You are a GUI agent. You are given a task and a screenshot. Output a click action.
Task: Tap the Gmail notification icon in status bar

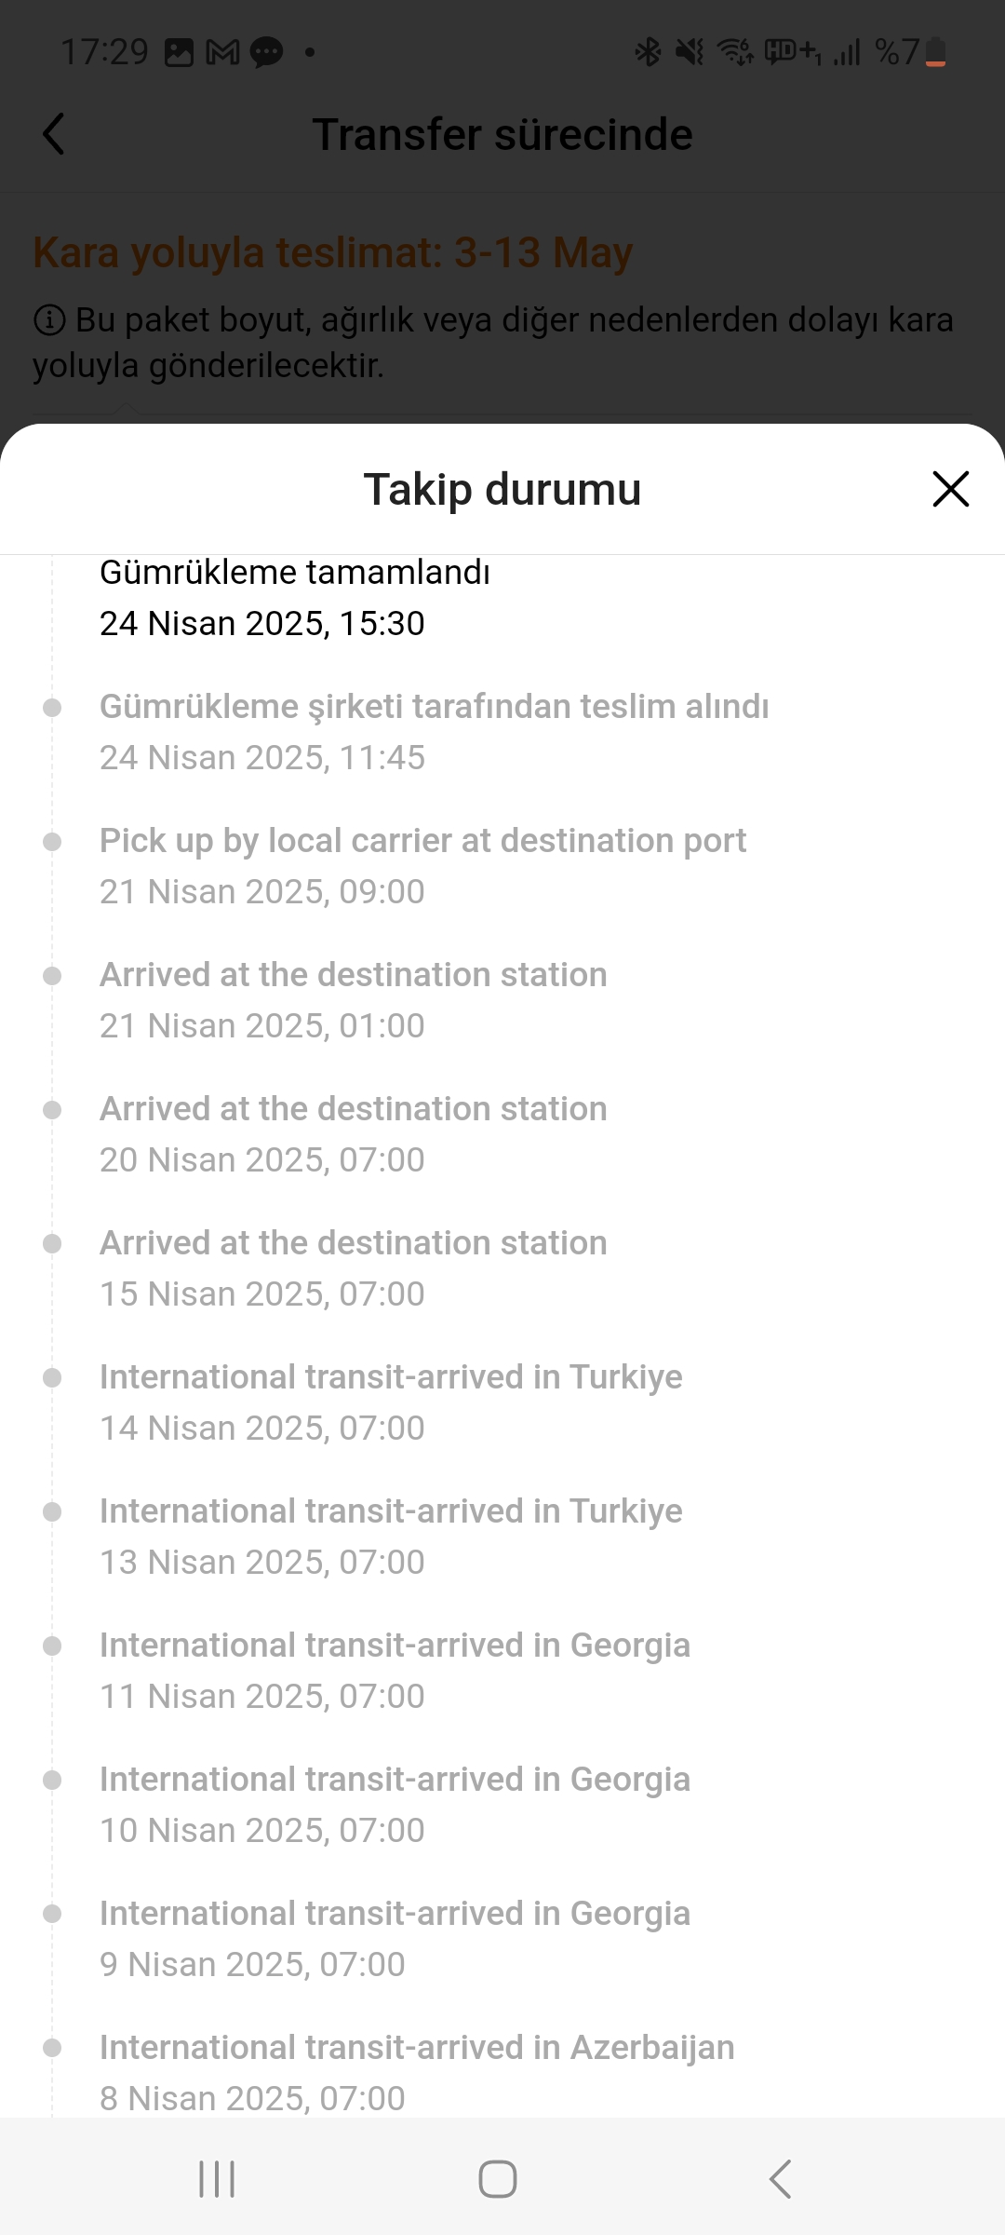pos(222,52)
